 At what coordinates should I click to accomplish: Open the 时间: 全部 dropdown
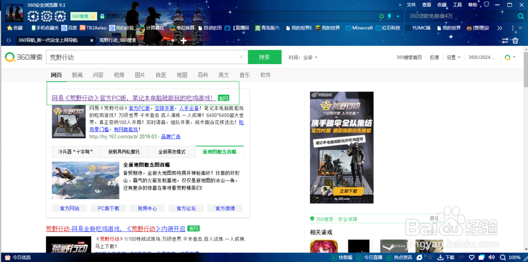[303, 57]
